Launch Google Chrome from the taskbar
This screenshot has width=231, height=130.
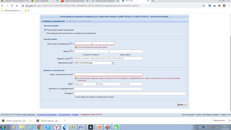[x=39, y=127]
